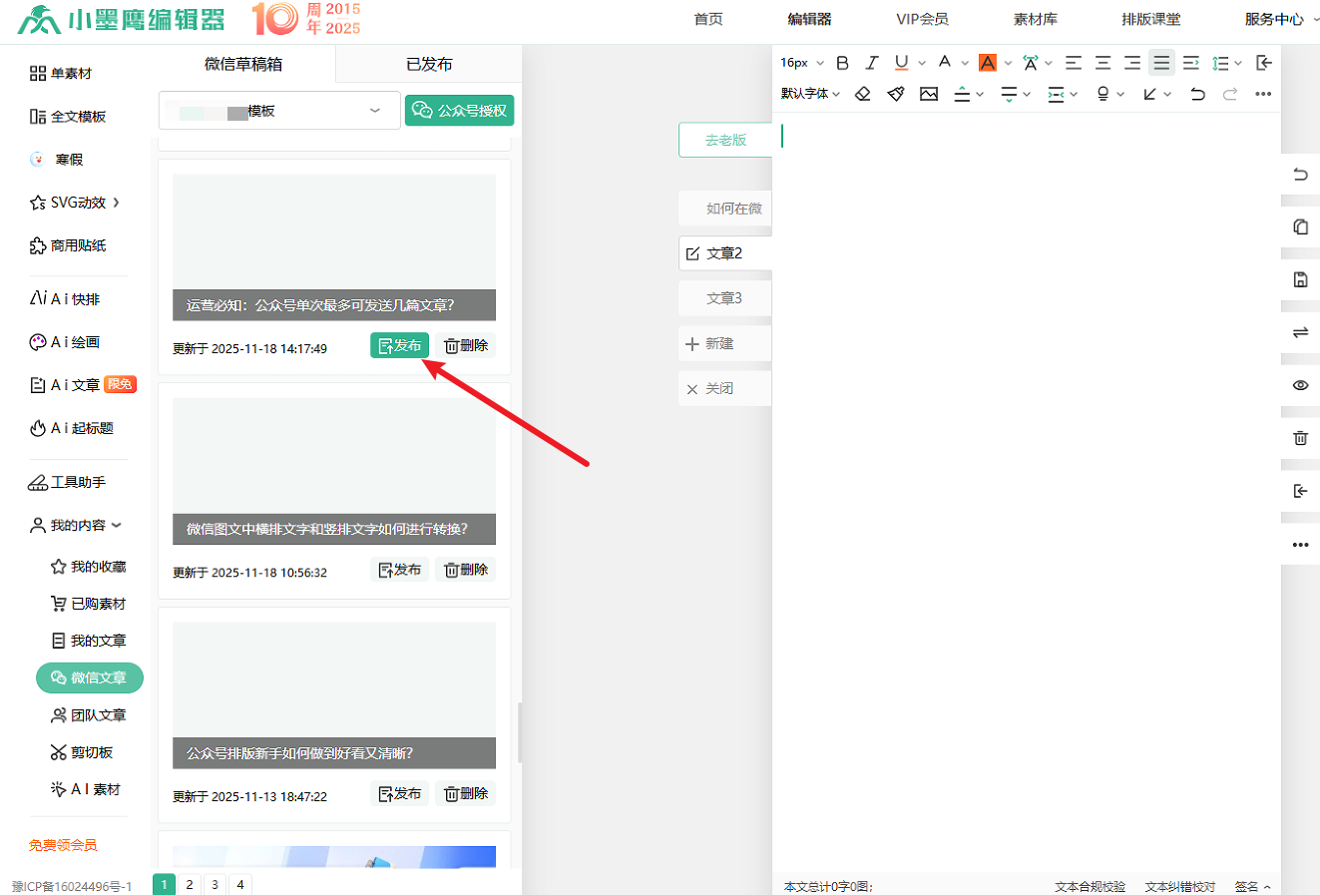Image resolution: width=1320 pixels, height=895 pixels.
Task: Open the 默认字体 font family dropdown
Action: pos(810,94)
